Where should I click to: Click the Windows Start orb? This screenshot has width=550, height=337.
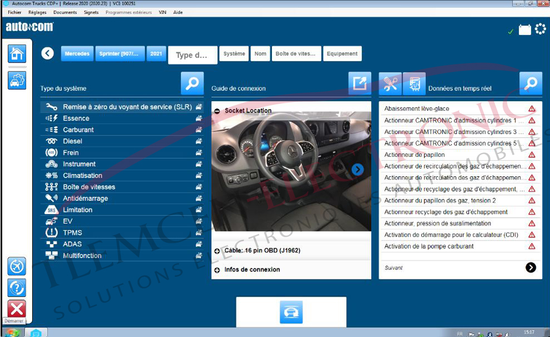coord(12,333)
